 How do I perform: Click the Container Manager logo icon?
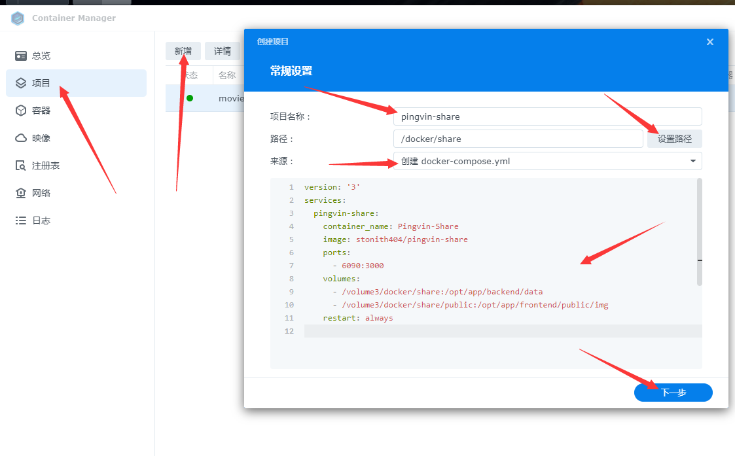(x=18, y=18)
